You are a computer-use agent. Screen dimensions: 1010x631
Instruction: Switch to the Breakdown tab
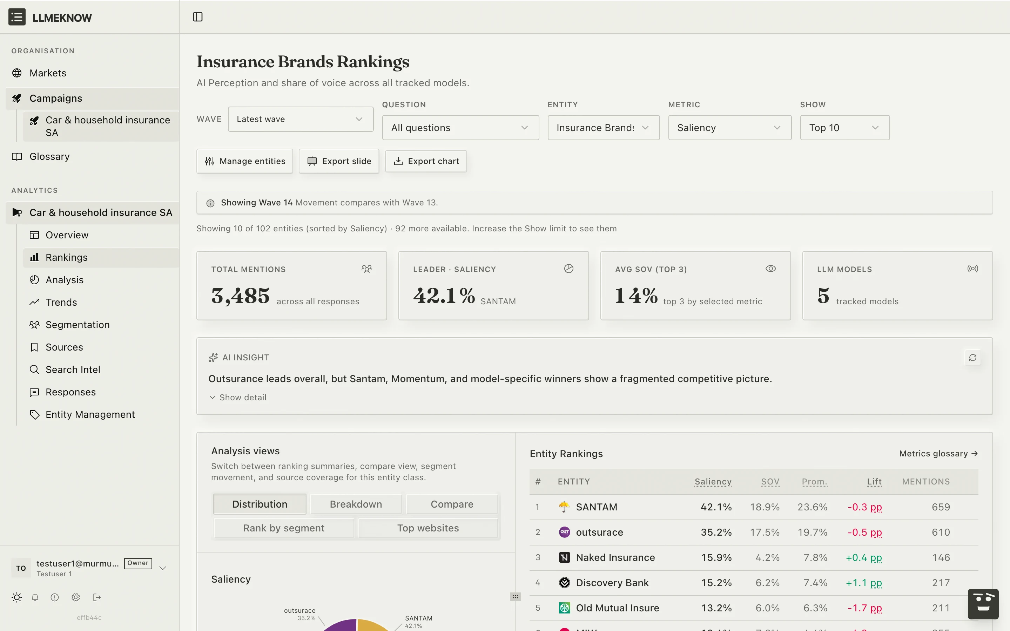(x=356, y=504)
